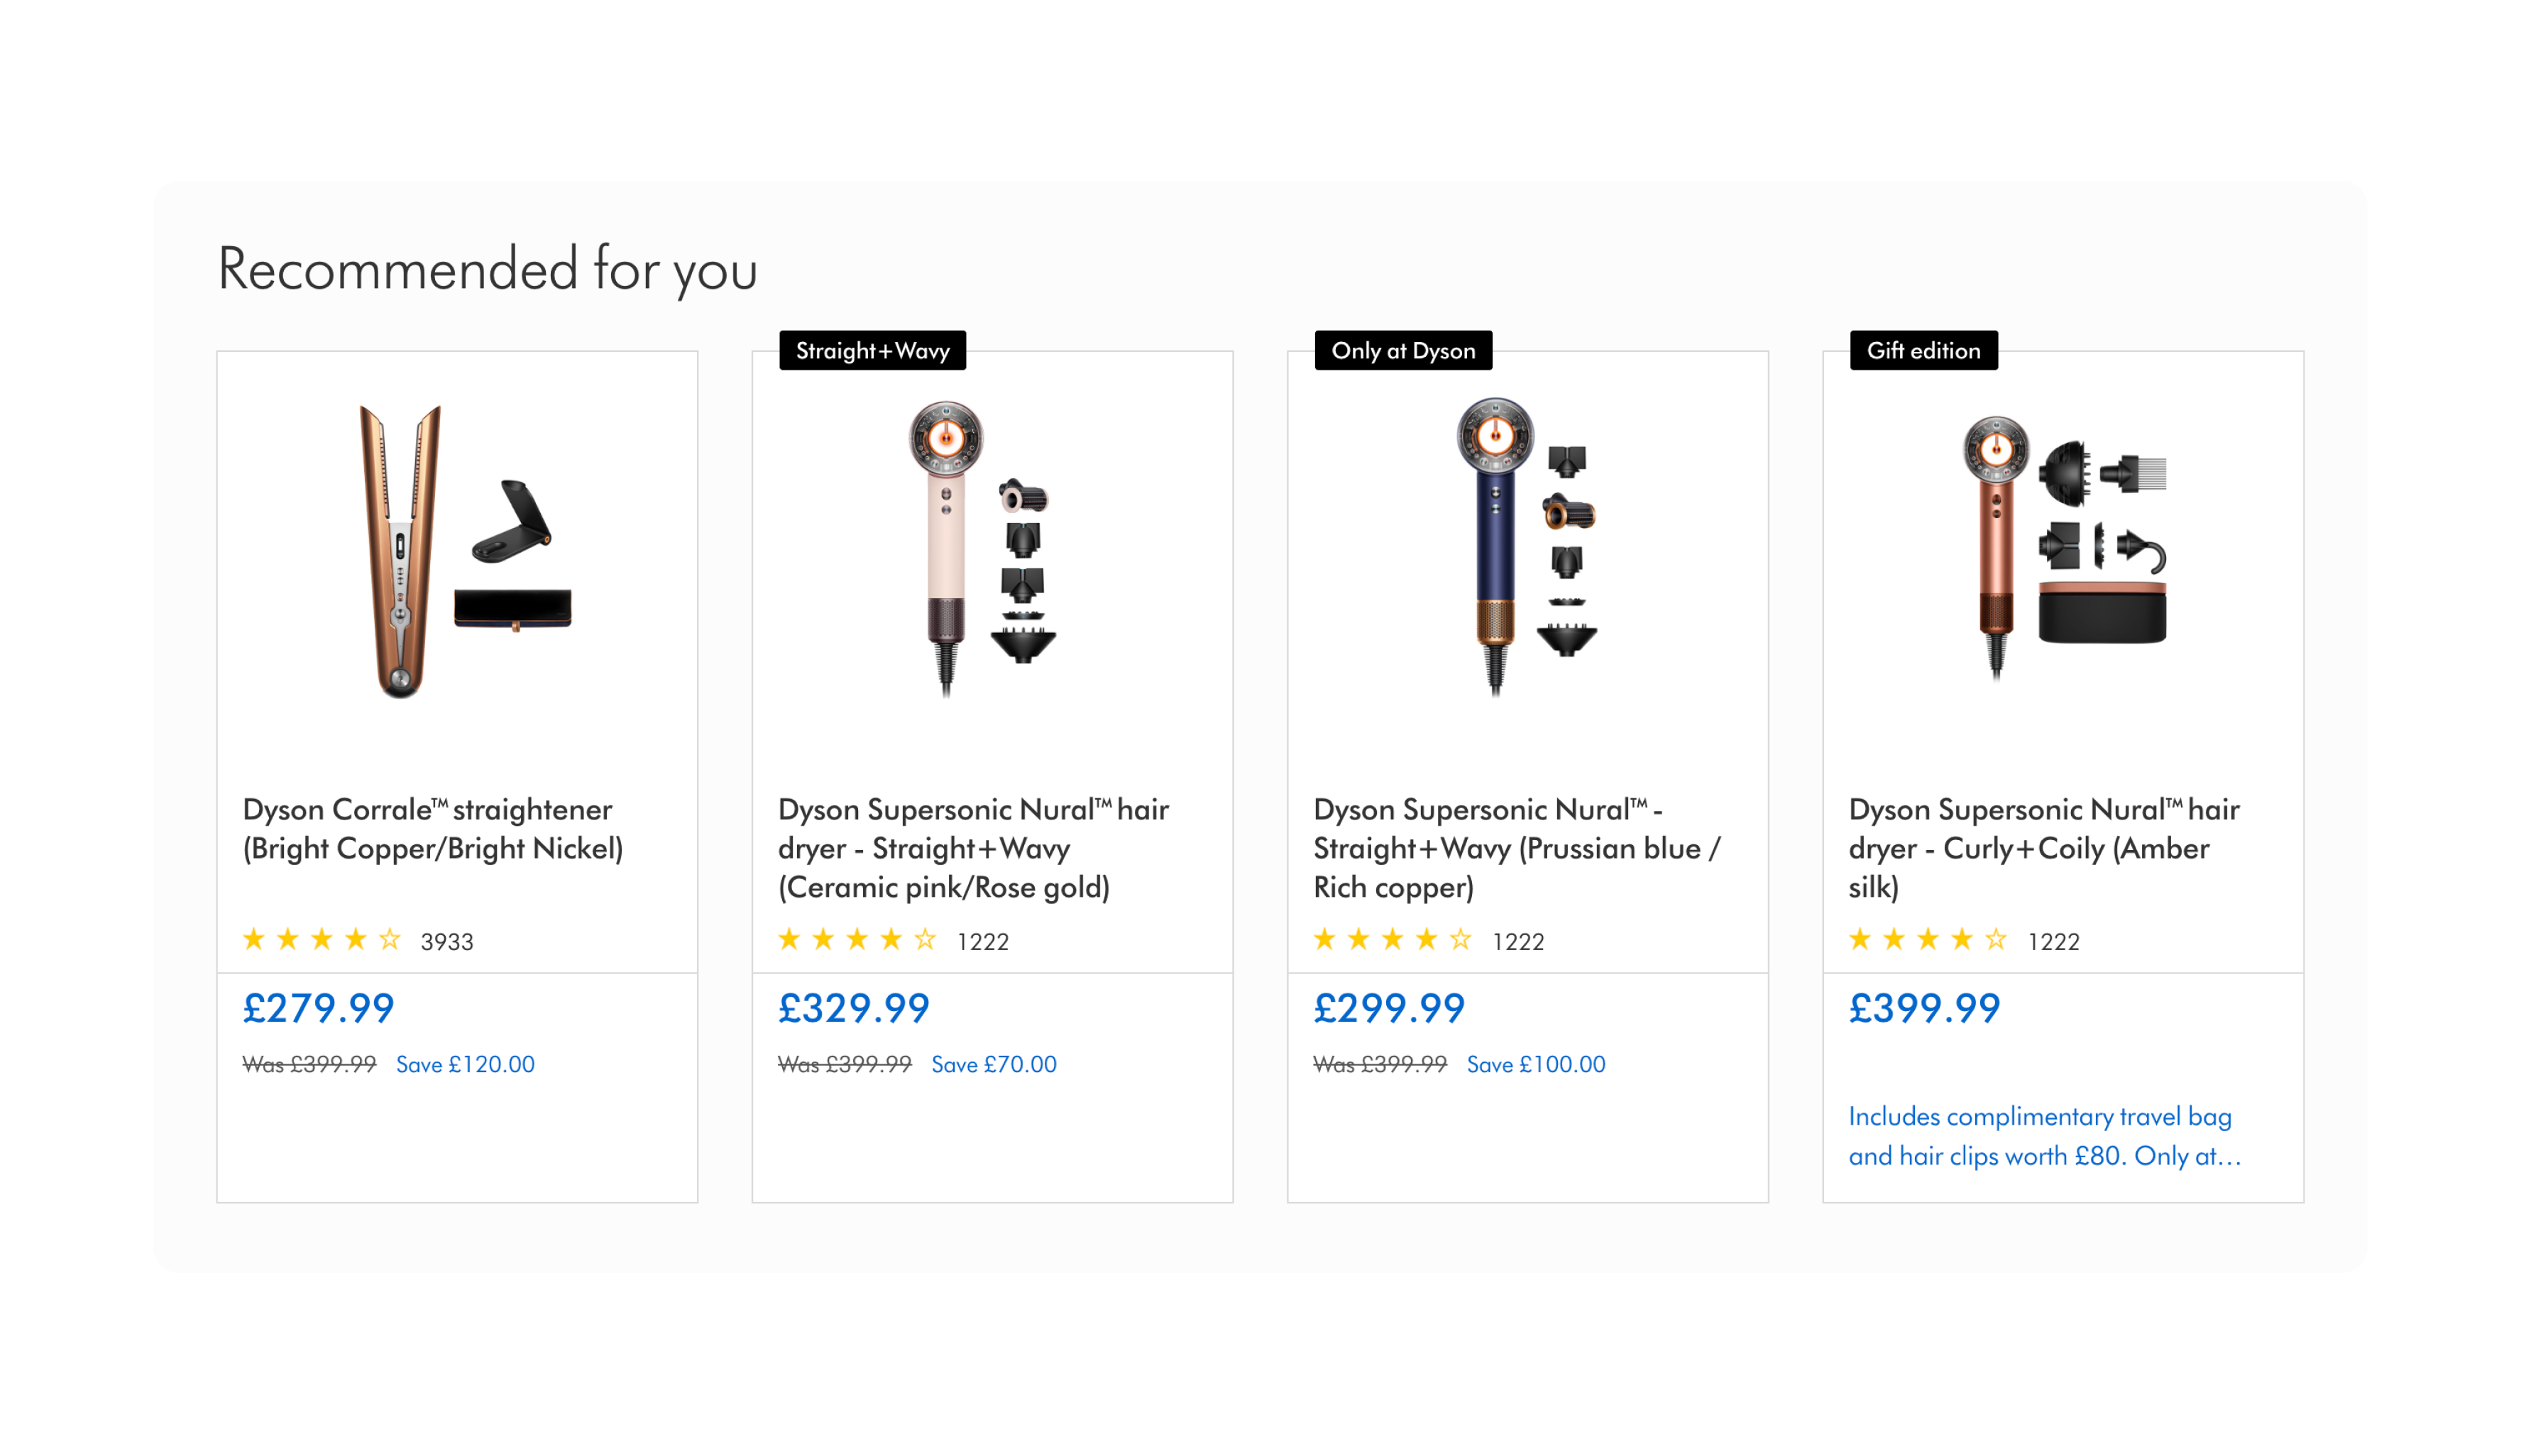2521x1456 pixels.
Task: Open the Prussian blue hair dryer image
Action: coord(1527,551)
